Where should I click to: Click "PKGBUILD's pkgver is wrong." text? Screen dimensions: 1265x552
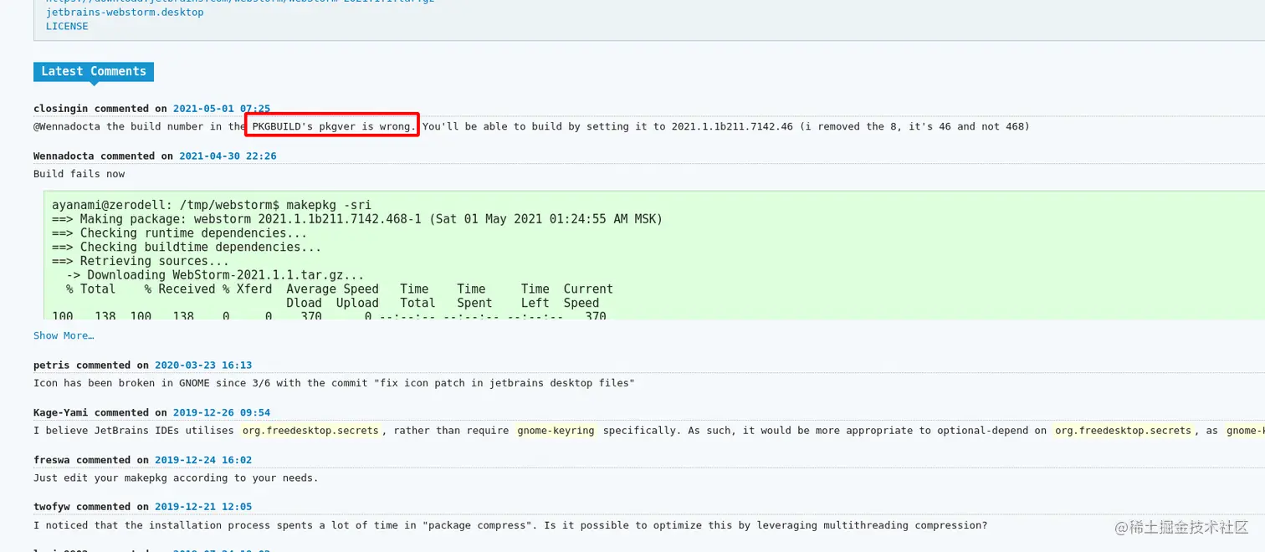point(334,127)
